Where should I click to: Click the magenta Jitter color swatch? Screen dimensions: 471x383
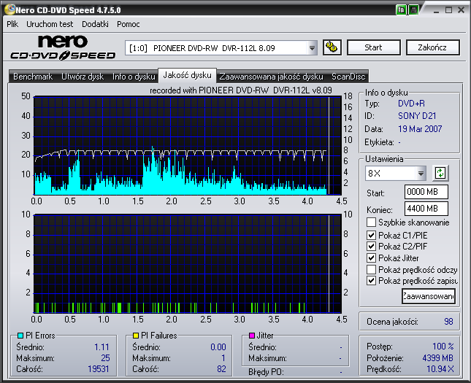tap(252, 336)
